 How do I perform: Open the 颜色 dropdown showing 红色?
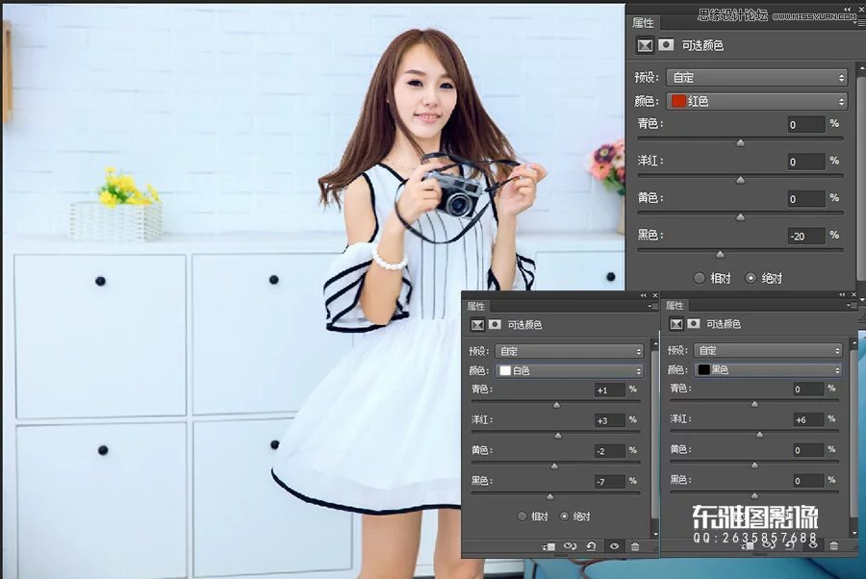point(756,101)
